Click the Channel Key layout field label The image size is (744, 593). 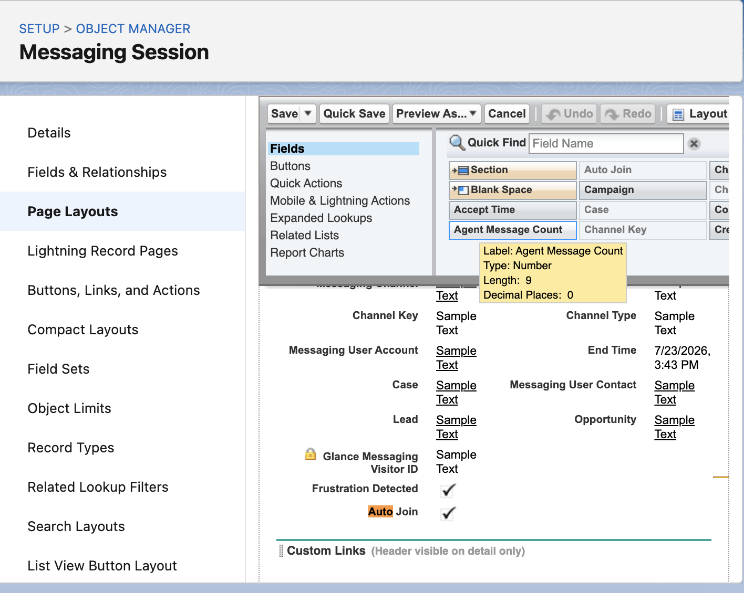[x=385, y=315]
